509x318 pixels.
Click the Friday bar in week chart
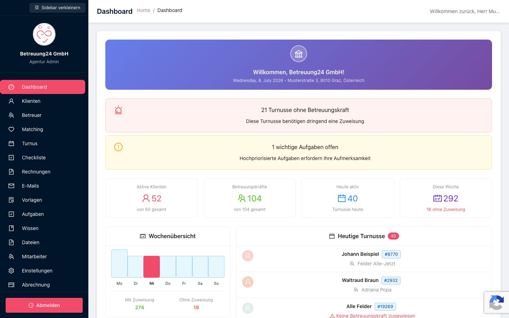pyautogui.click(x=184, y=267)
